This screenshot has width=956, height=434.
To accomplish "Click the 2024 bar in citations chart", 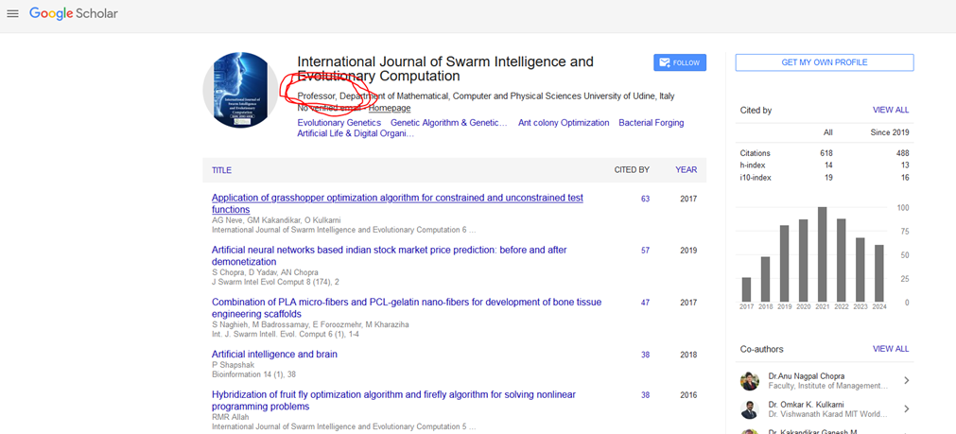I will click(879, 273).
